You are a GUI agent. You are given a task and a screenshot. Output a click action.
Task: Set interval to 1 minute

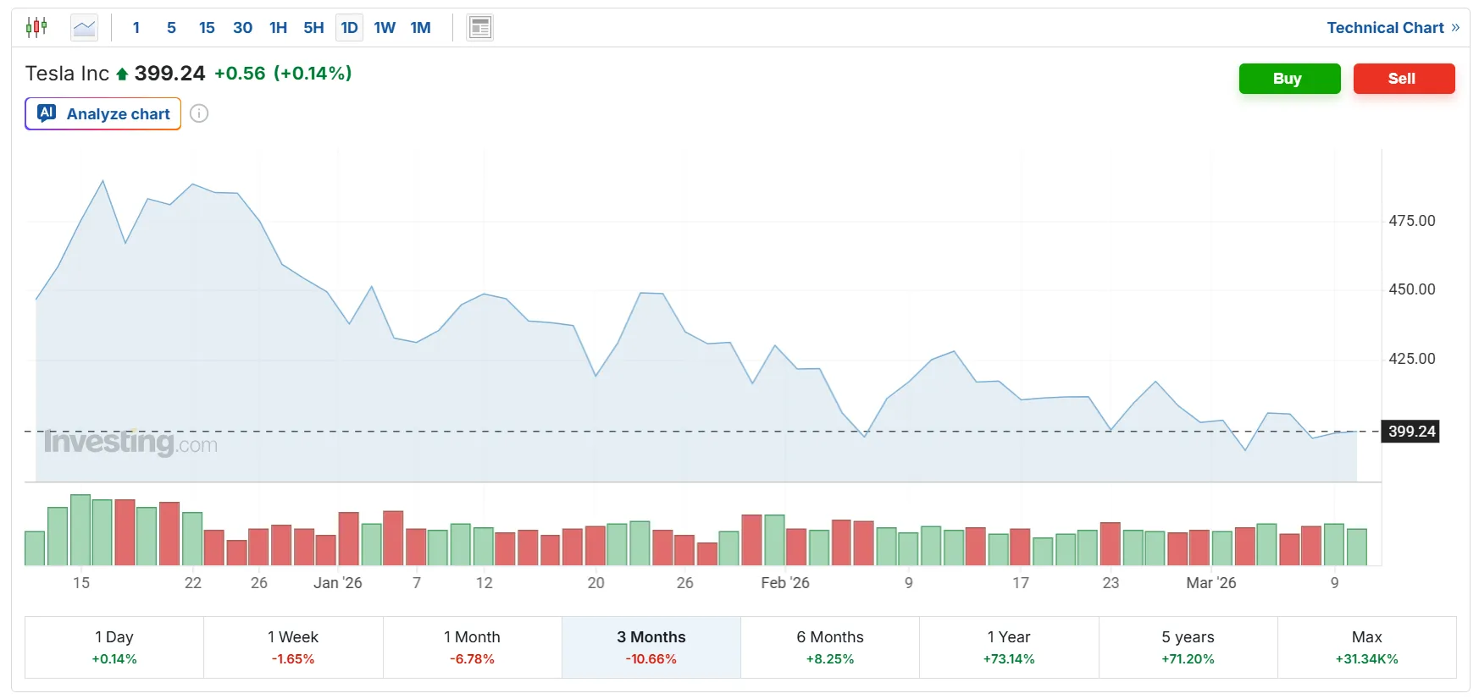136,28
